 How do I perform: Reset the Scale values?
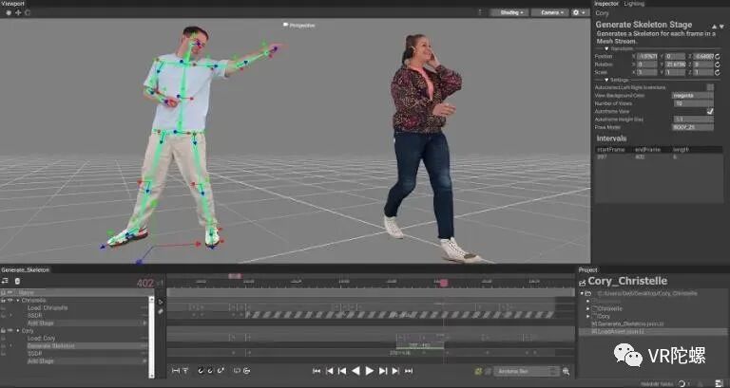[718, 72]
